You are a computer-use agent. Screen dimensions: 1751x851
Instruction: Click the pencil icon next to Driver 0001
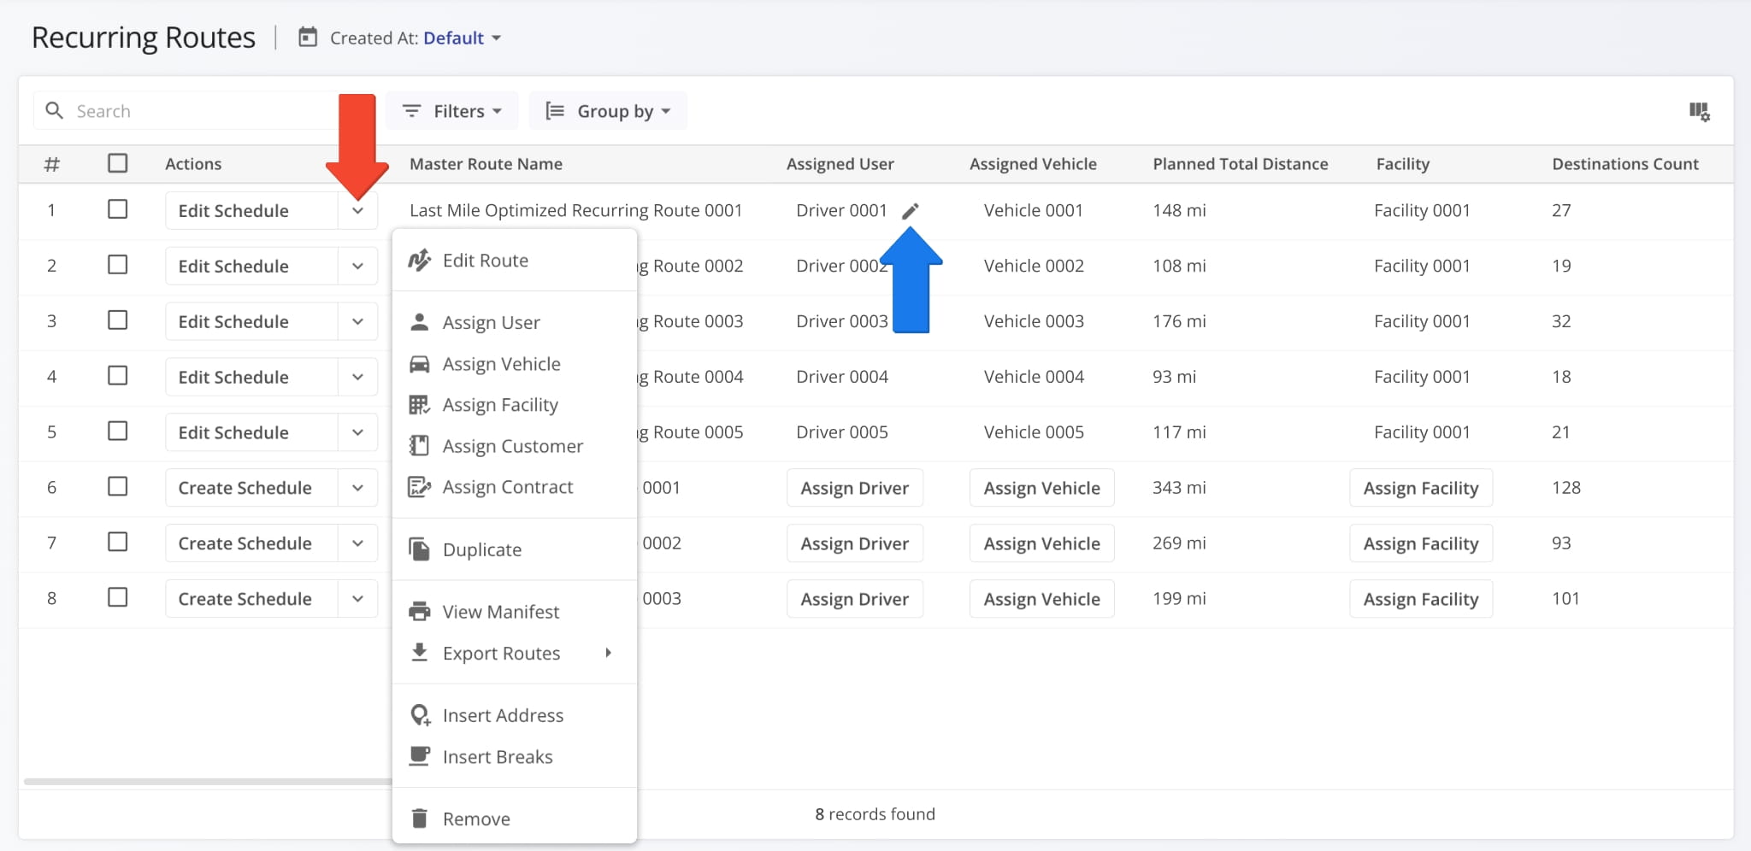[911, 211]
